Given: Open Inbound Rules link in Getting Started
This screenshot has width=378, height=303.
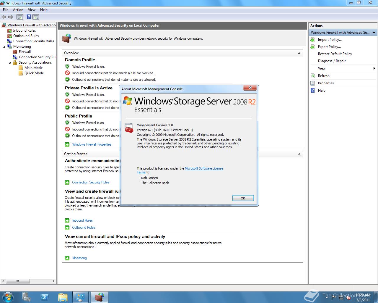Looking at the screenshot, I should tap(82, 220).
